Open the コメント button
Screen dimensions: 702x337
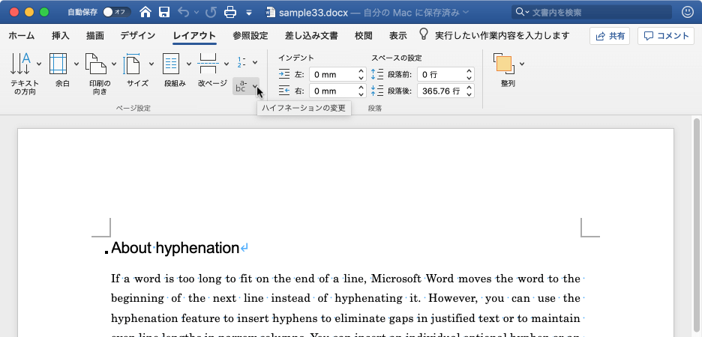(666, 36)
